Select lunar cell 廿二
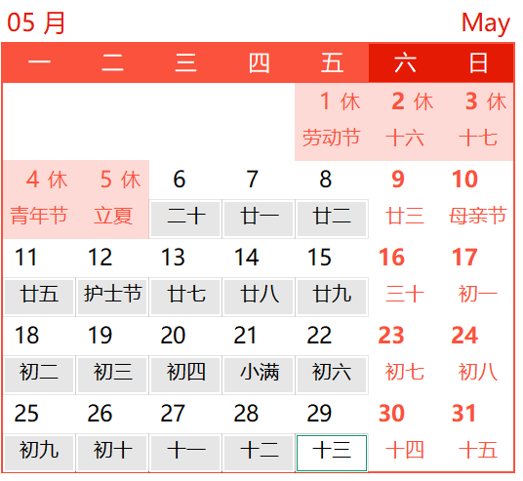Screen dimensions: 523x481 [x=332, y=219]
